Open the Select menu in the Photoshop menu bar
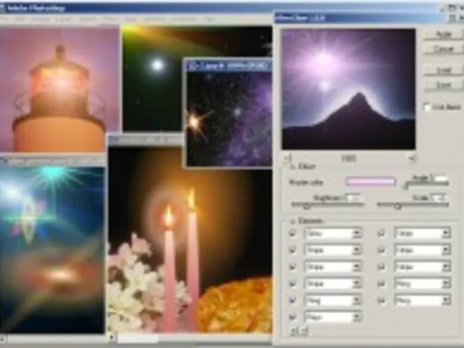 click(88, 19)
